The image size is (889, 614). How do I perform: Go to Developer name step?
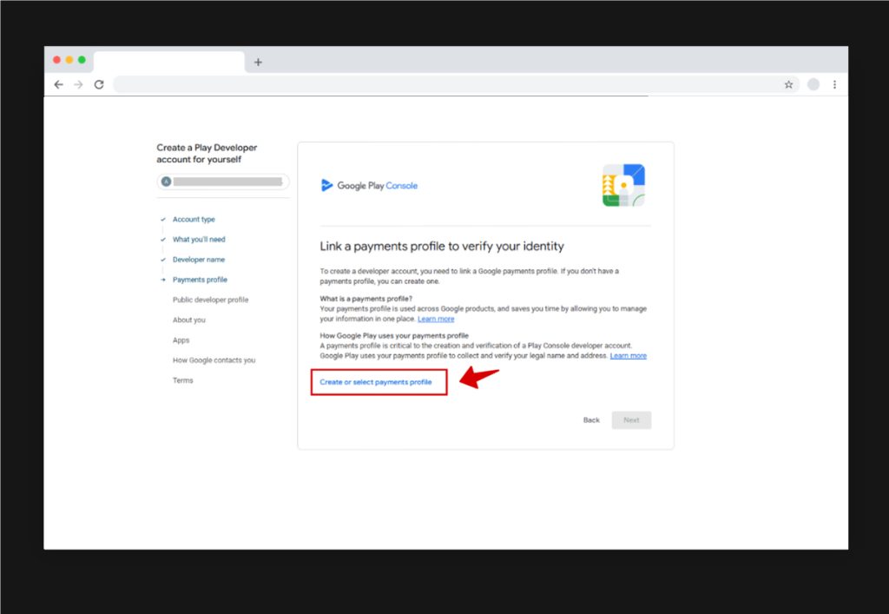[199, 260]
